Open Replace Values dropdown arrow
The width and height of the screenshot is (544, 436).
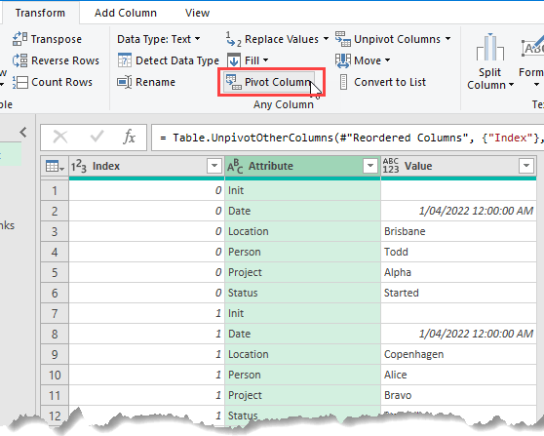click(327, 39)
